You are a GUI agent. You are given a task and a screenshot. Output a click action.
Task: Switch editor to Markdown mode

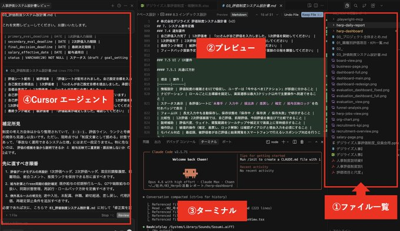(x=239, y=15)
